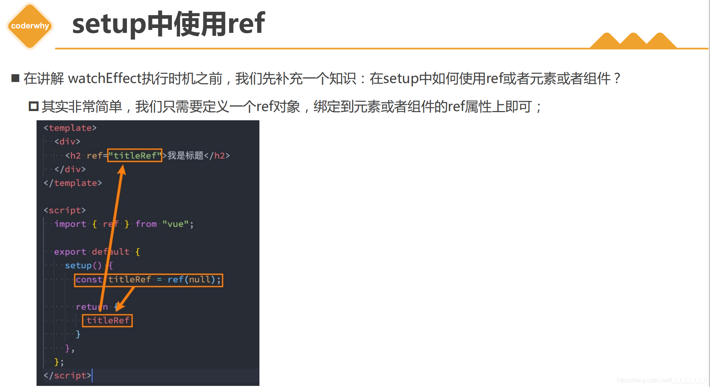Click the "titleRef" attribute value in h2 tag
710x387 pixels.
click(135, 155)
